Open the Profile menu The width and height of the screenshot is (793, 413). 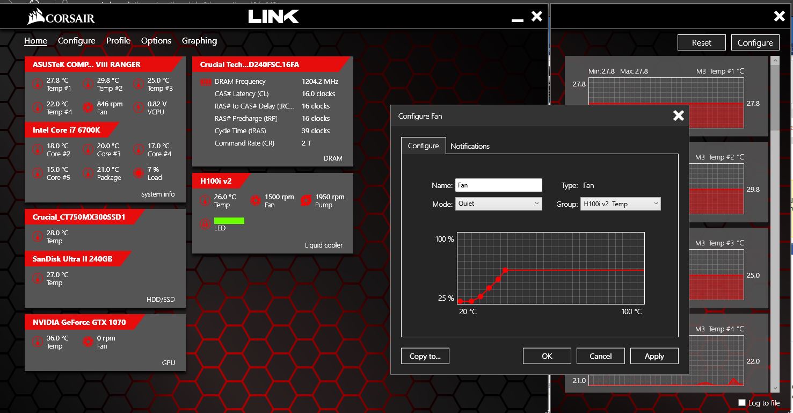[x=118, y=41]
